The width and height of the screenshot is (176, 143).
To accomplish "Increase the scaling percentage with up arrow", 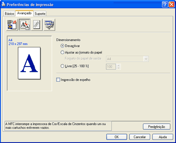I will (x=118, y=65).
